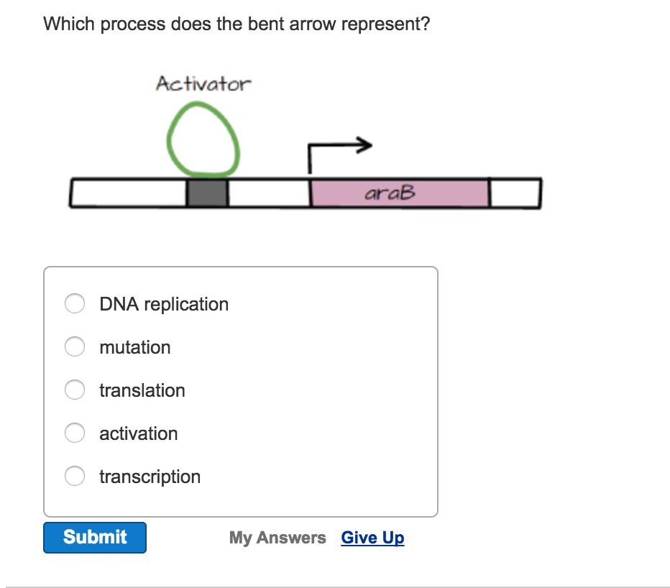Click the rightmost white DNA end segment
Viewport: 670px width, 588px height.
516,192
